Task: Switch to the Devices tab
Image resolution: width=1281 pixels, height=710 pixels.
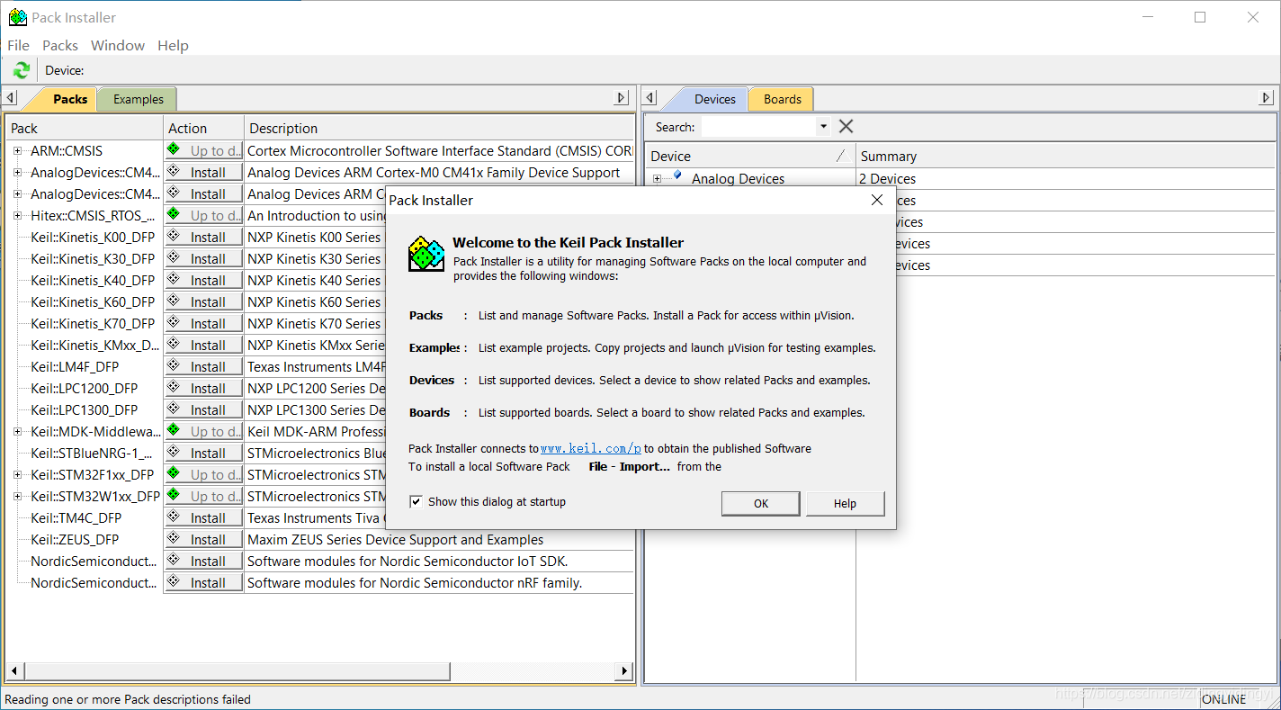Action: point(714,99)
